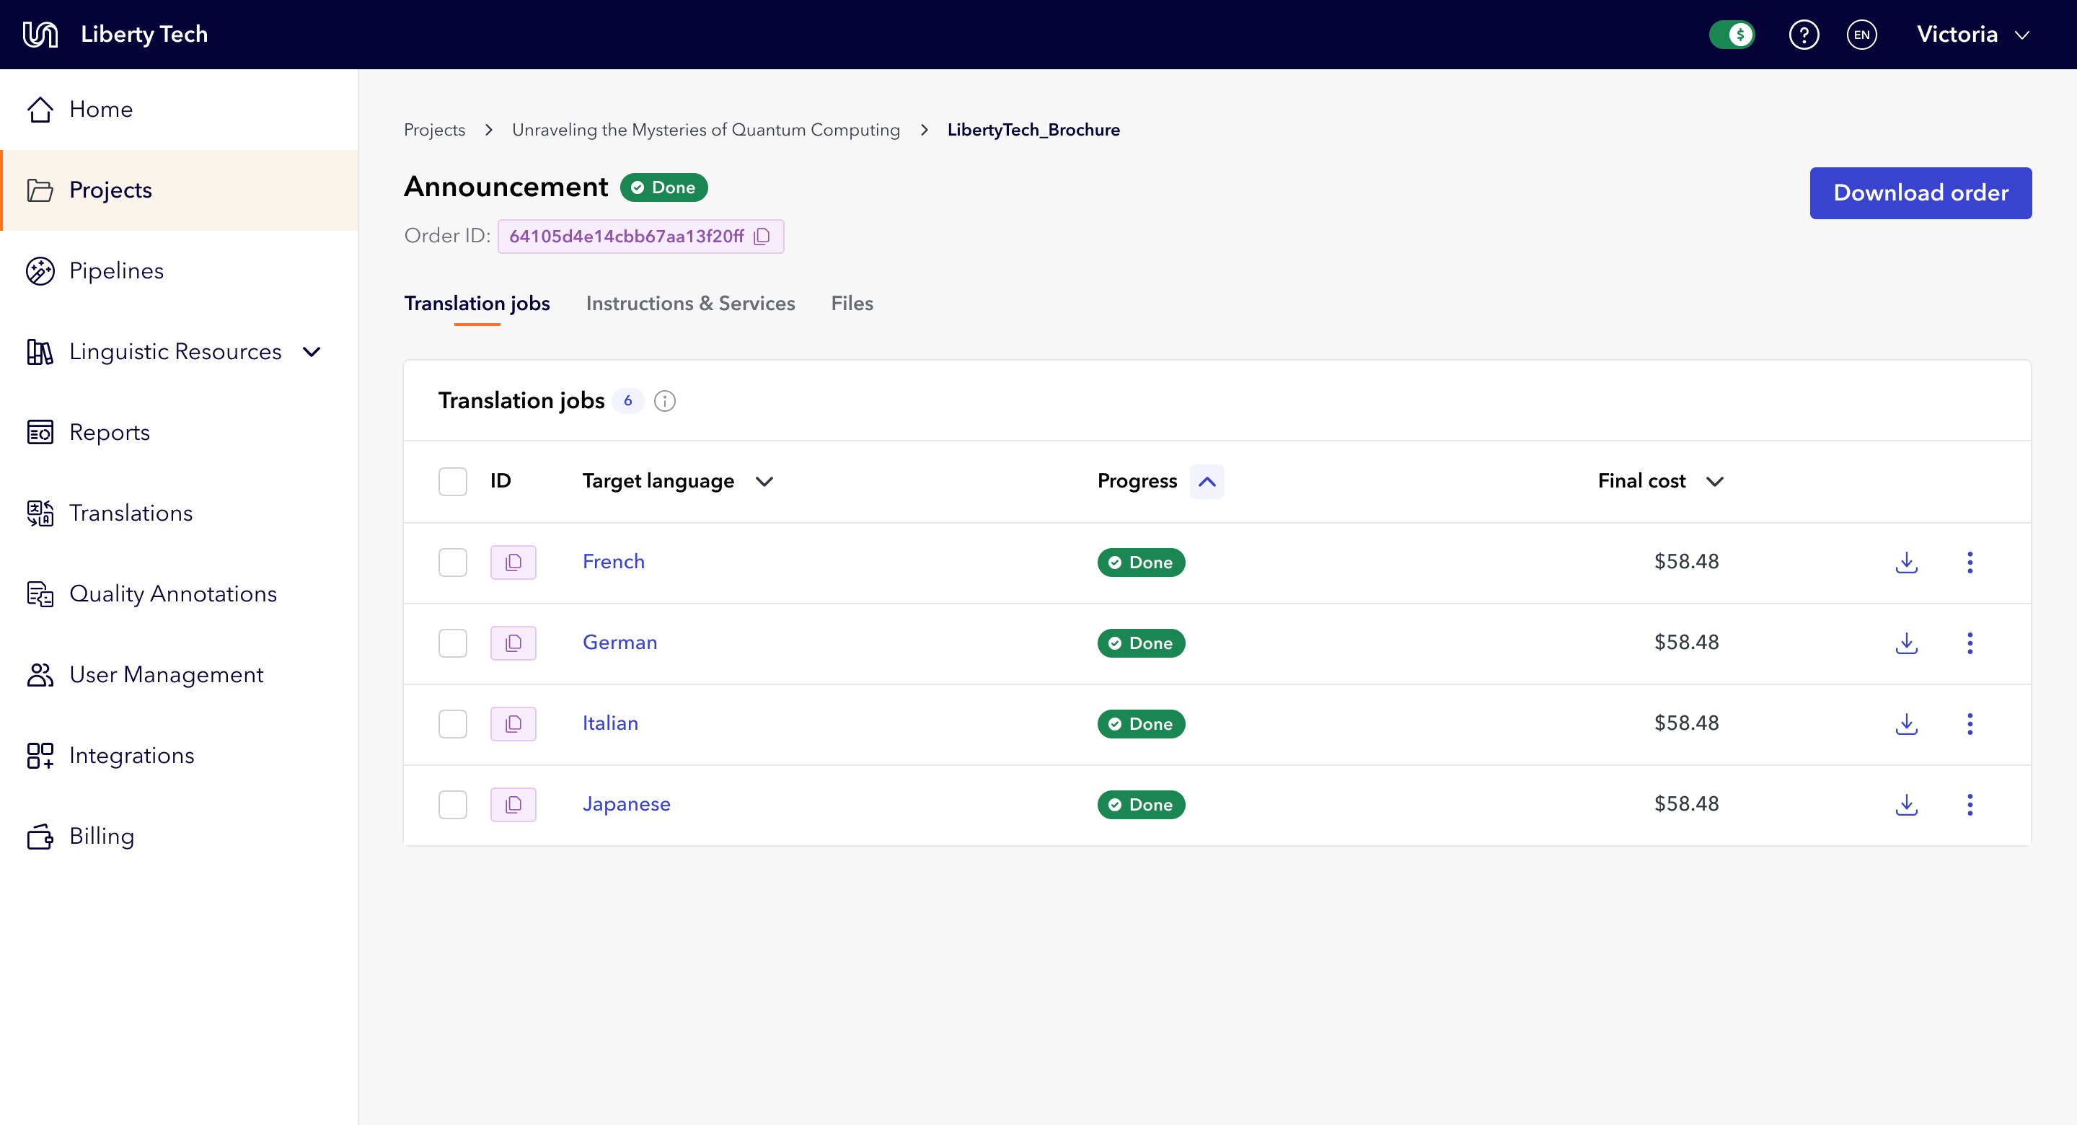Open the Italian job link
Viewport: 2077px width, 1125px height.
click(609, 723)
